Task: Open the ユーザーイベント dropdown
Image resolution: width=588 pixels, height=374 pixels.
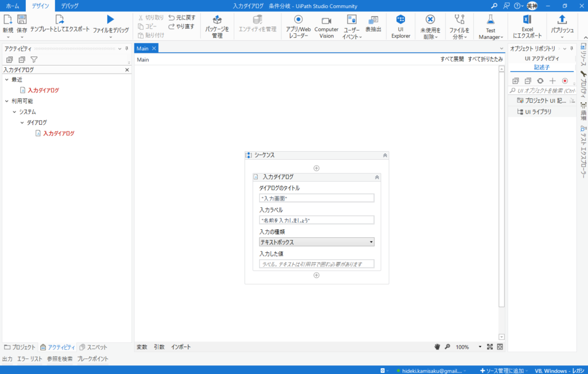Action: pyautogui.click(x=352, y=26)
